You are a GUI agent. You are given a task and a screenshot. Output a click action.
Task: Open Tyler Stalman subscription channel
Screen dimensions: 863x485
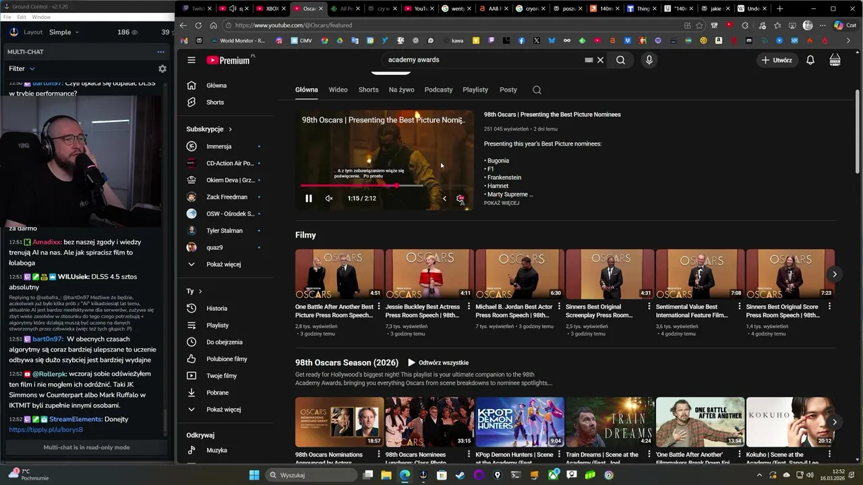[225, 230]
